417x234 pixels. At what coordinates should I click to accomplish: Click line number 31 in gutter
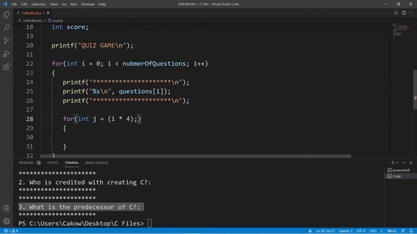(29, 146)
